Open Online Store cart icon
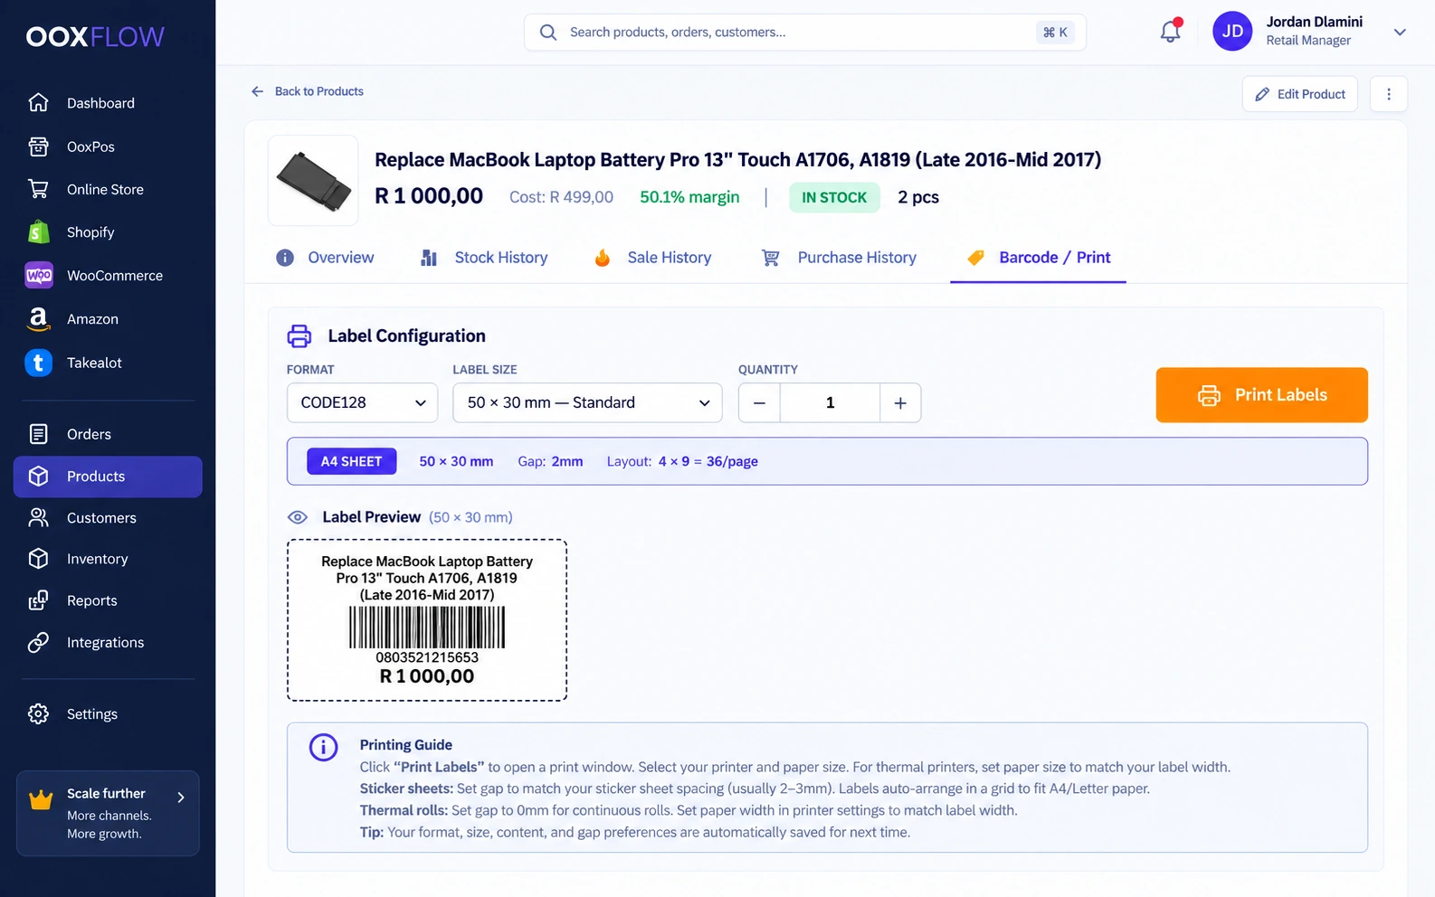This screenshot has height=897, width=1435. (x=38, y=189)
